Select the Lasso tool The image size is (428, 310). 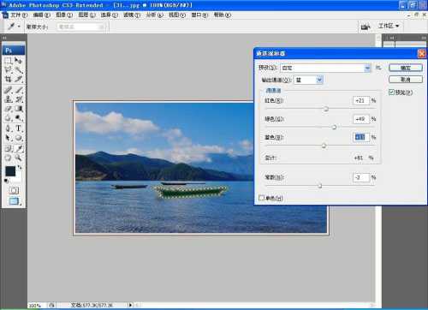[9, 69]
